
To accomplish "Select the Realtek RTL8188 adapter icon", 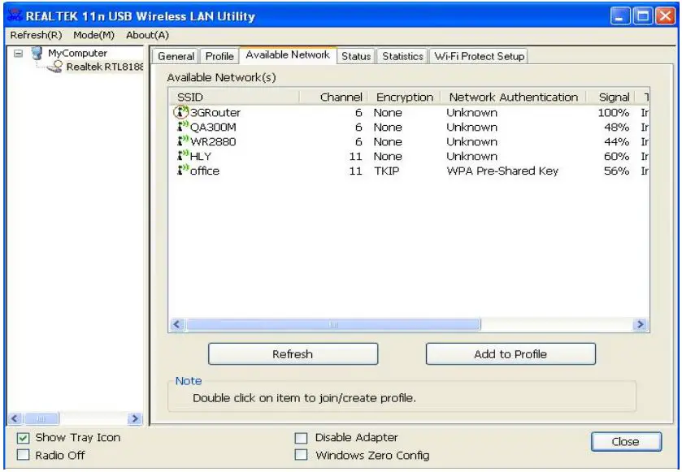I will click(x=54, y=67).
